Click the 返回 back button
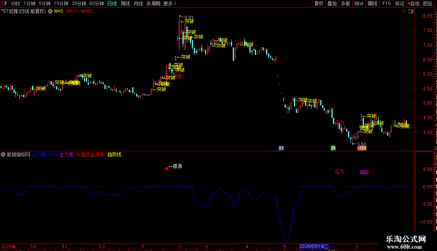The width and height of the screenshot is (437, 251). pyautogui.click(x=427, y=3)
